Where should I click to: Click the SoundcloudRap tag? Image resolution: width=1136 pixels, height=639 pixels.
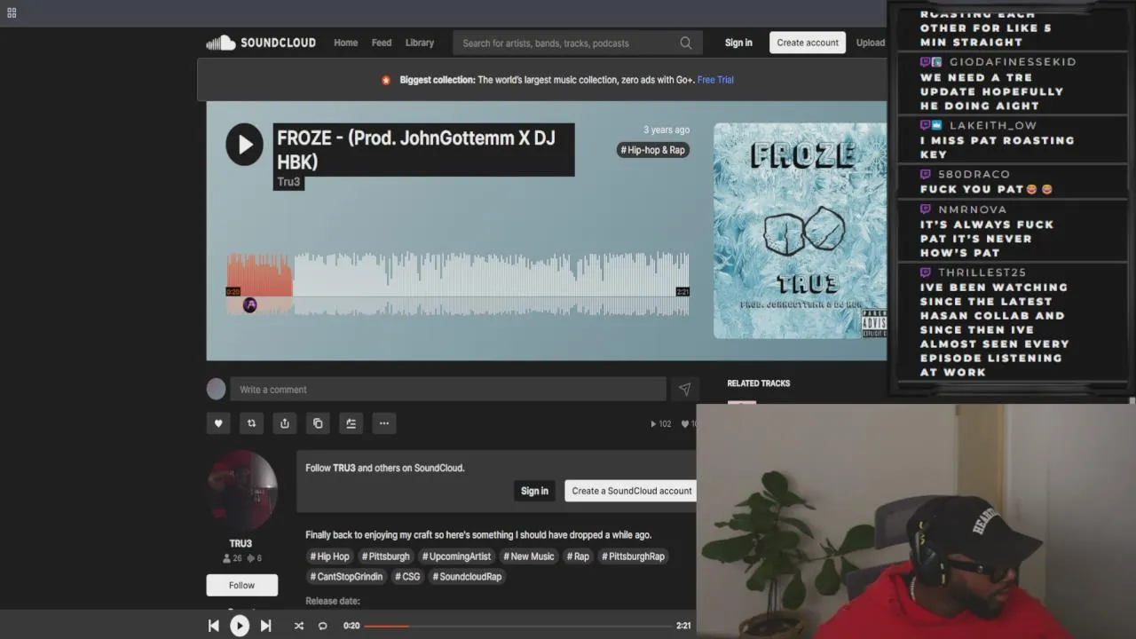(467, 577)
